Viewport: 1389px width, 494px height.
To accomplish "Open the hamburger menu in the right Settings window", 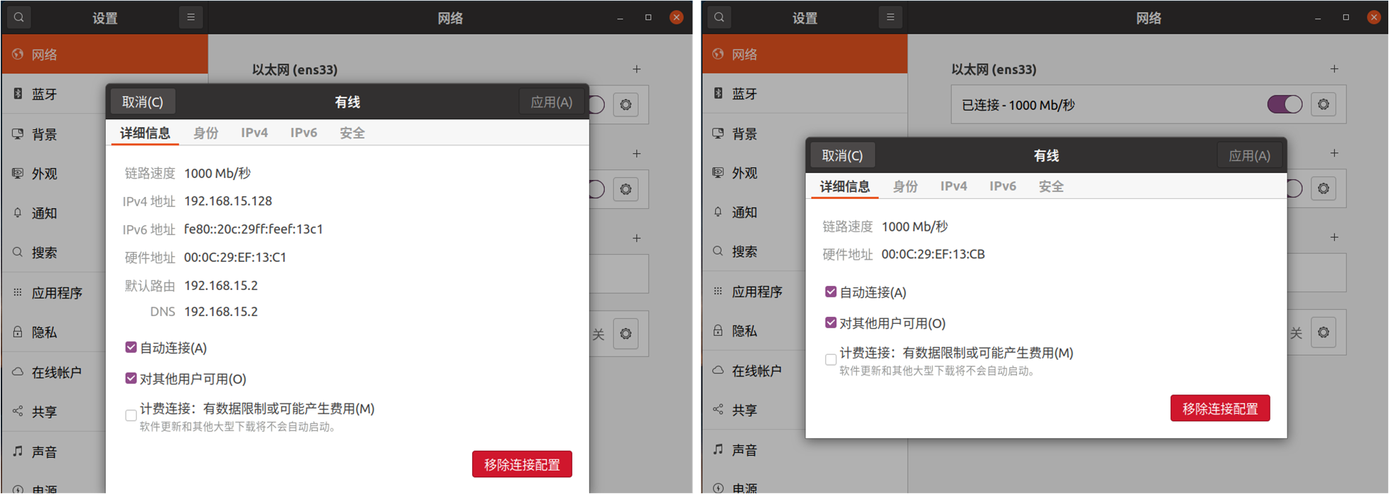I will pyautogui.click(x=890, y=18).
